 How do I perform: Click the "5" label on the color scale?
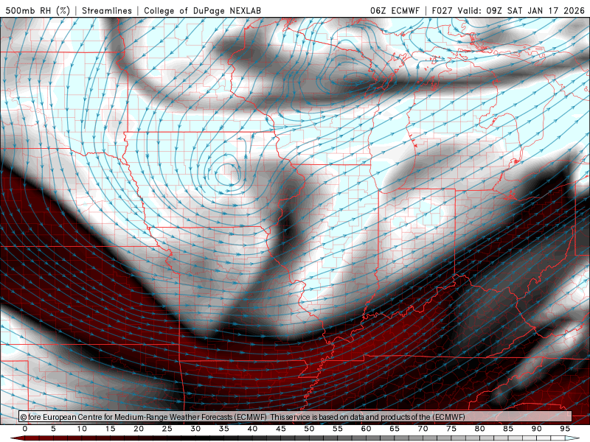pos(53,429)
